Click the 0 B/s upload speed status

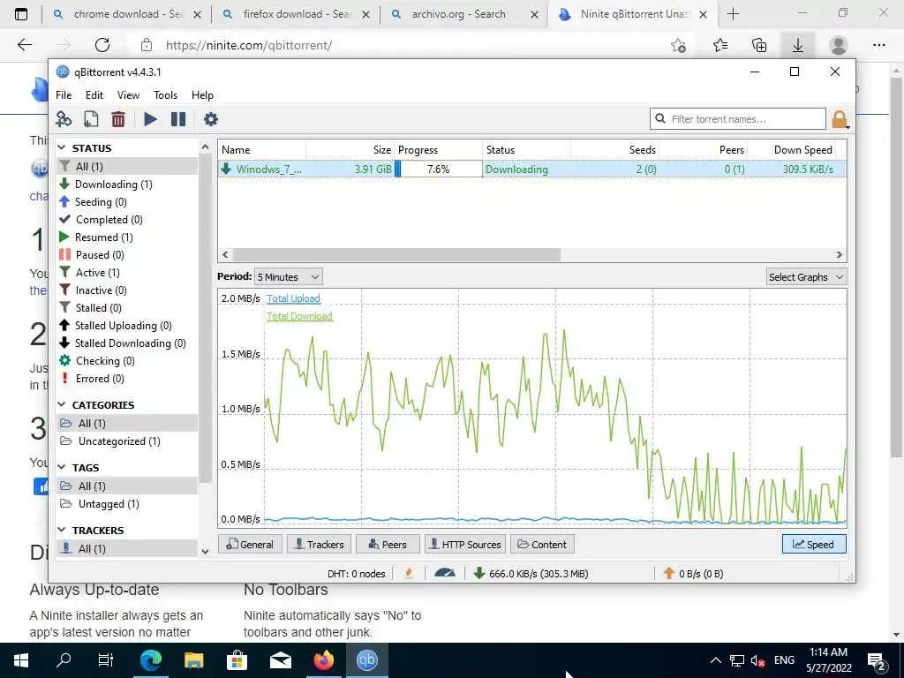tap(694, 574)
